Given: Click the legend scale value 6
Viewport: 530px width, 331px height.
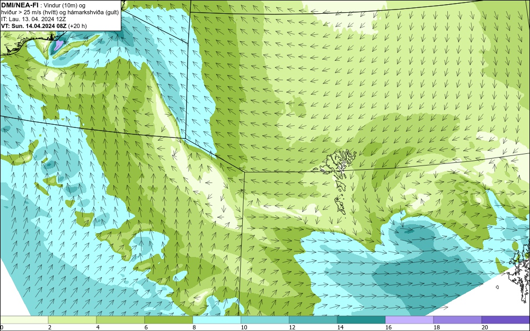Looking at the screenshot, I should 146,327.
